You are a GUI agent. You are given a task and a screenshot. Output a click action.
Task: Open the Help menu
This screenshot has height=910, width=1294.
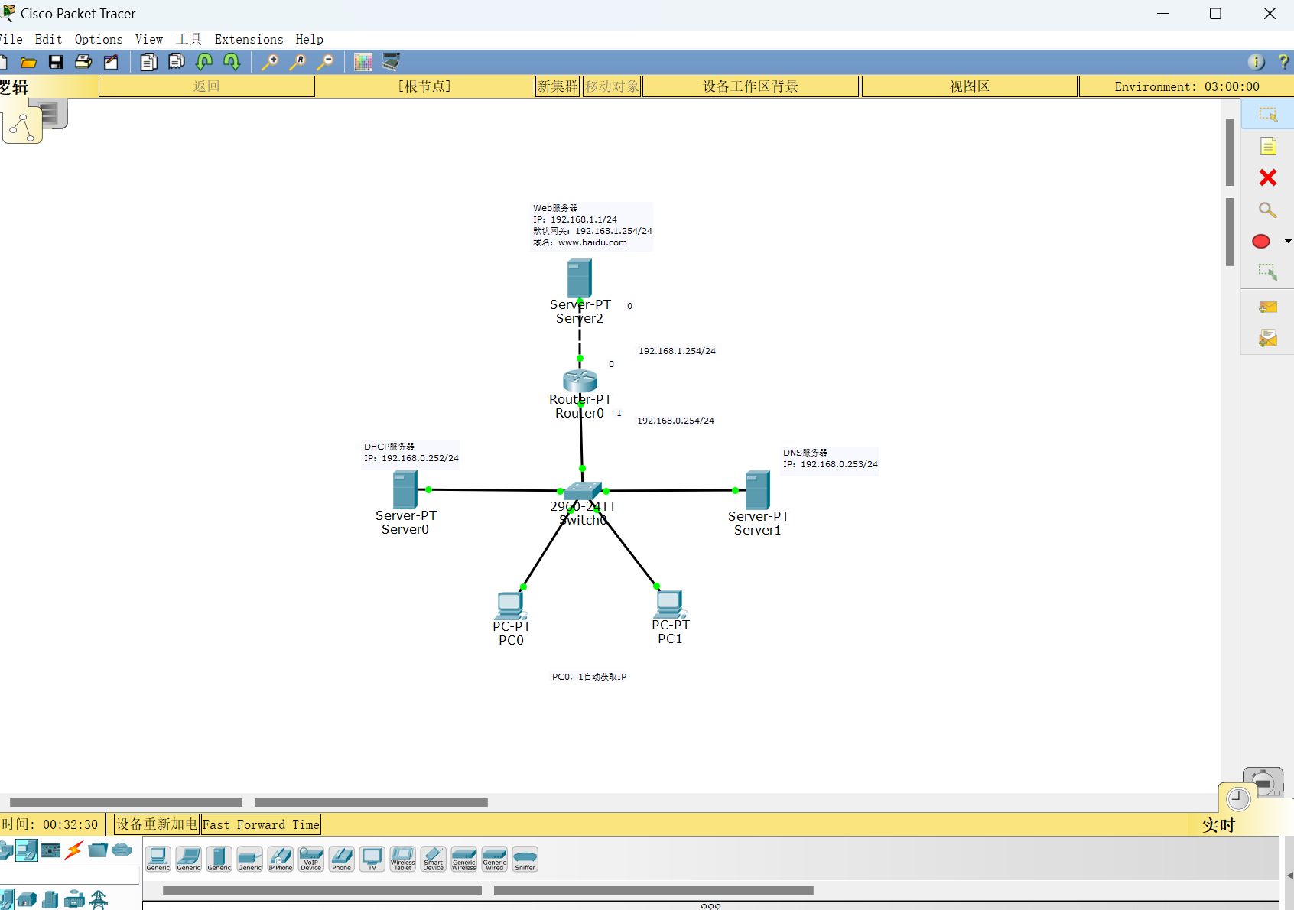tap(309, 39)
